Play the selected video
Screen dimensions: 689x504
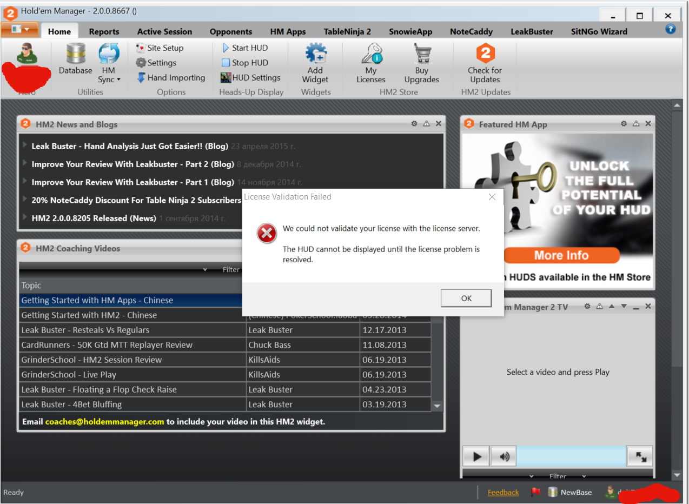476,456
